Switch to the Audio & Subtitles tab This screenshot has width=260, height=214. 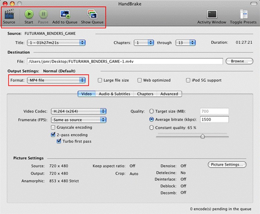point(114,94)
